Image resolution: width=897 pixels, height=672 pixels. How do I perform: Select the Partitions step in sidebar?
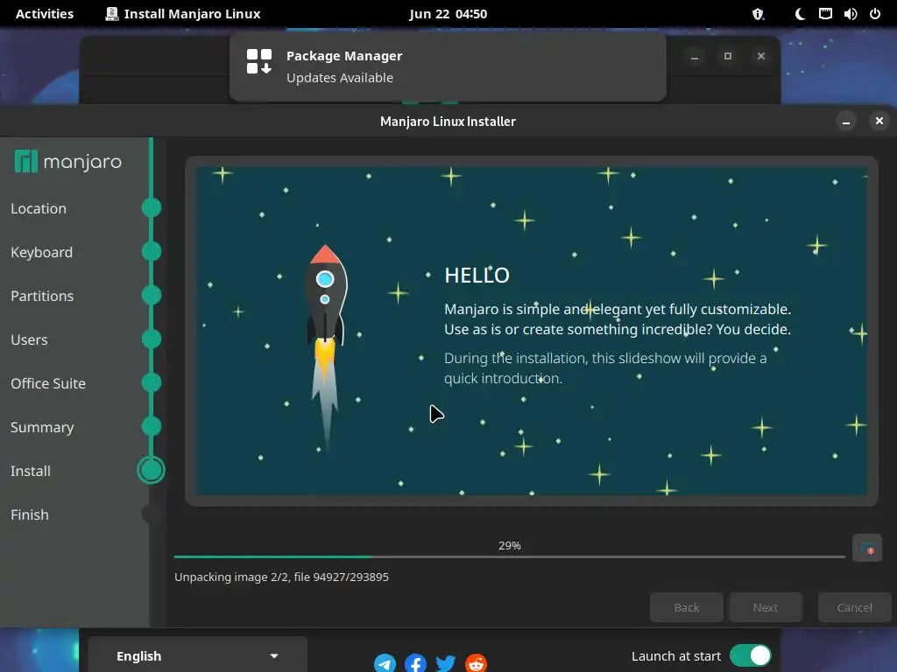42,296
